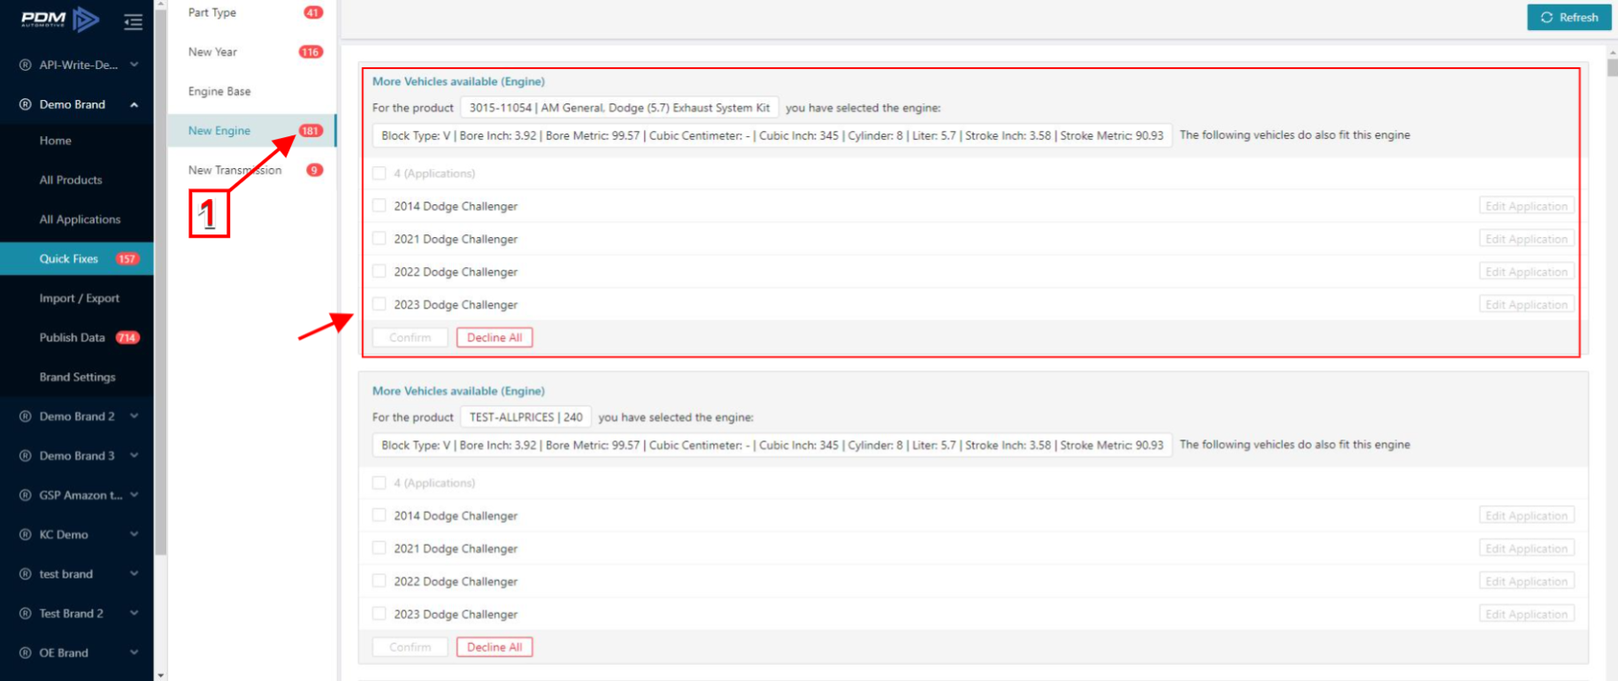Click the left sidebar's vertical scrollbar
Image resolution: width=1618 pixels, height=681 pixels.
tap(160, 283)
